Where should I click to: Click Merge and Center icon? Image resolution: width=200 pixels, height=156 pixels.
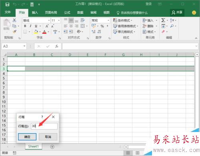point(83,26)
